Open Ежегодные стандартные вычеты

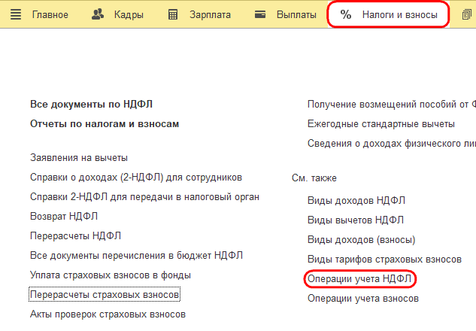[x=381, y=124]
